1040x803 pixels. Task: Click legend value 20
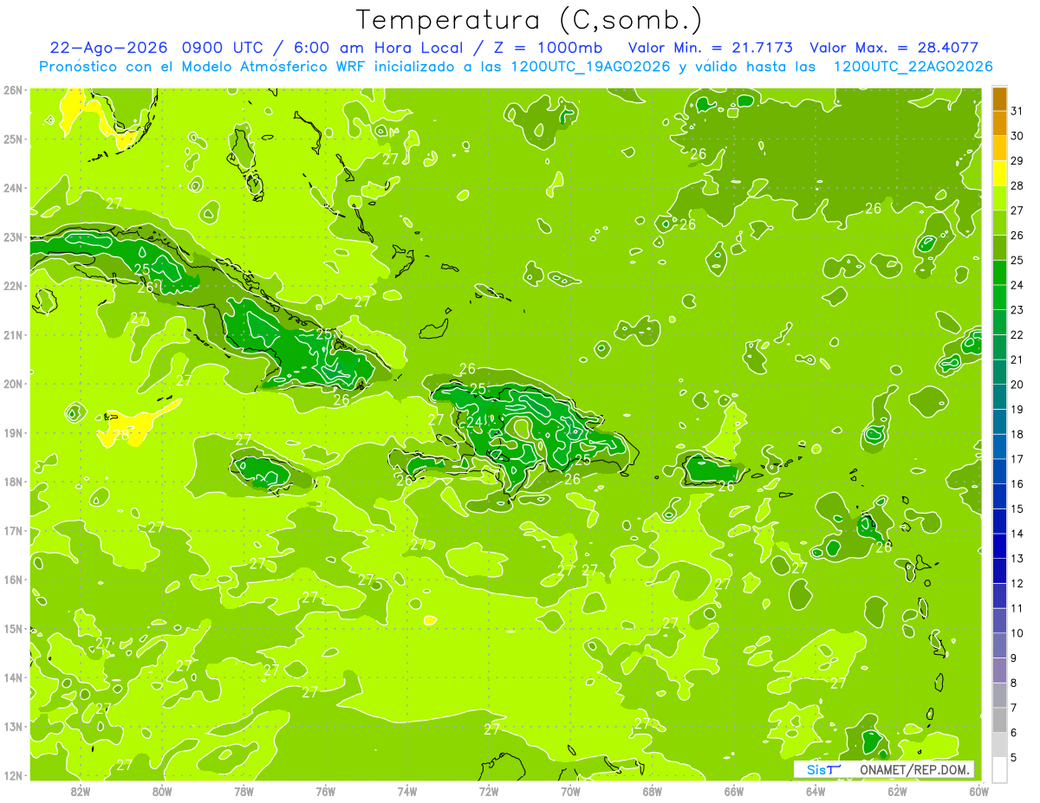[x=1017, y=385]
